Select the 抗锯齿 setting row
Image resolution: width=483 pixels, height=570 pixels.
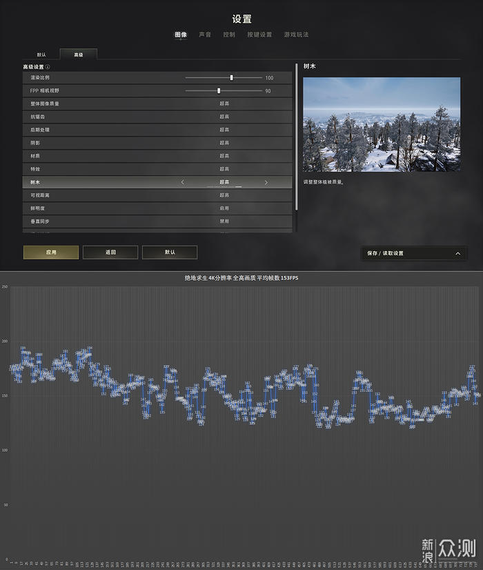point(157,117)
